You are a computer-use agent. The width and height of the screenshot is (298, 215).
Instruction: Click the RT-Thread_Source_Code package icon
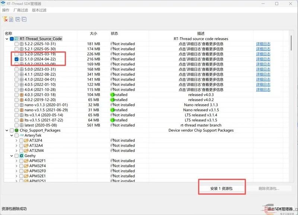coord(16,39)
